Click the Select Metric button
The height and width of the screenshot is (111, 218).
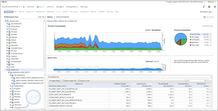click(x=55, y=81)
